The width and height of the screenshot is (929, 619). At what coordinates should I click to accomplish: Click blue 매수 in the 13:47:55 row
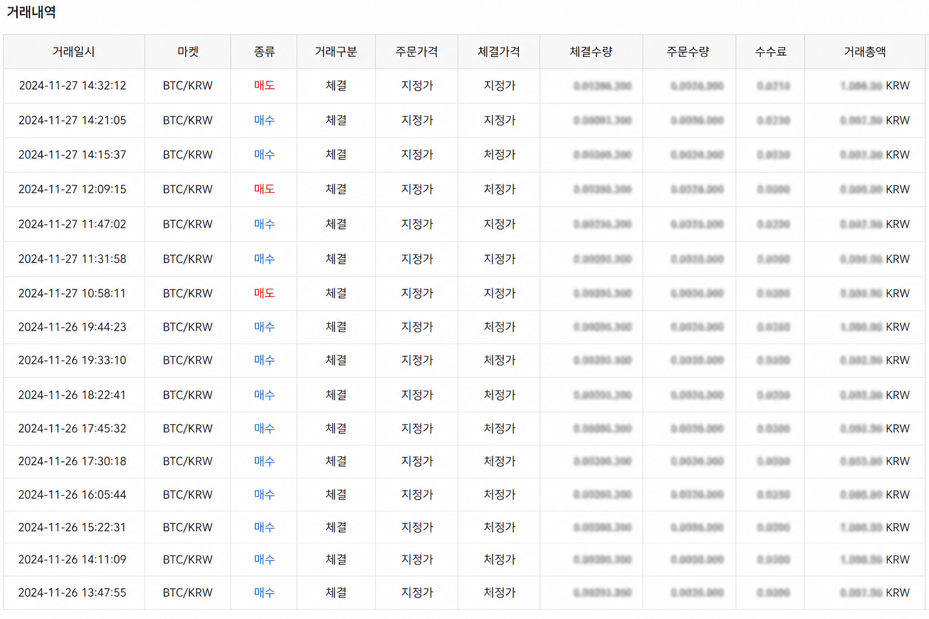coord(264,592)
